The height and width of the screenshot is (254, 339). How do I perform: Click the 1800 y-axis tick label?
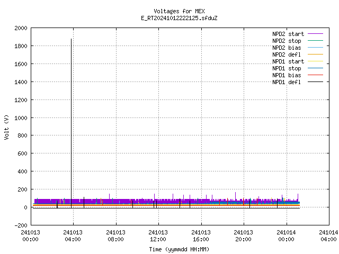tap(21, 46)
